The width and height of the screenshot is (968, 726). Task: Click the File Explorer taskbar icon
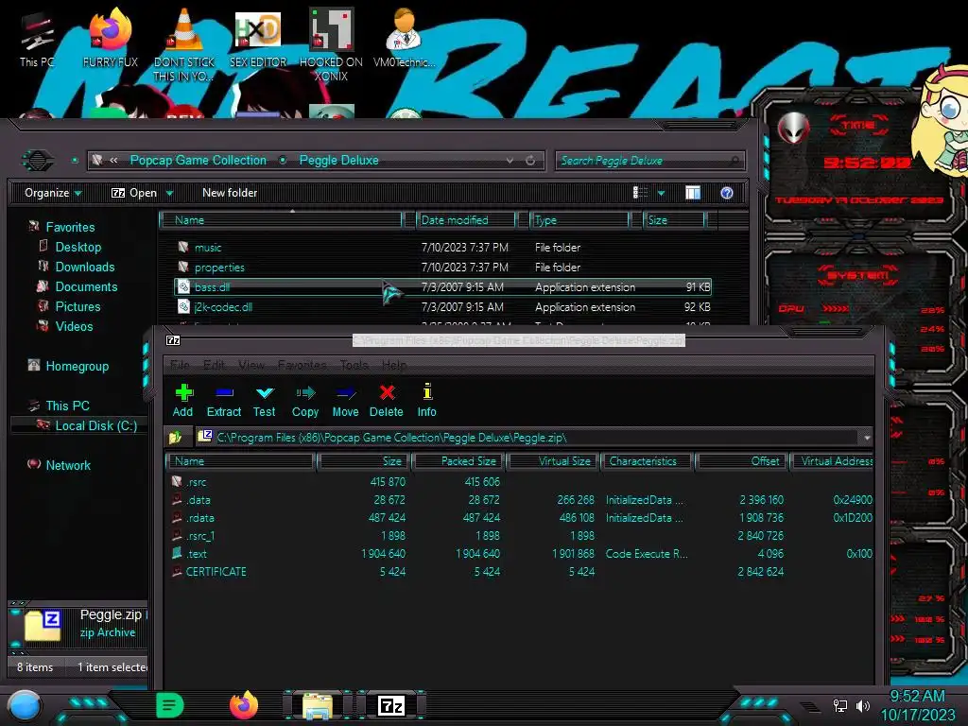[x=318, y=706]
